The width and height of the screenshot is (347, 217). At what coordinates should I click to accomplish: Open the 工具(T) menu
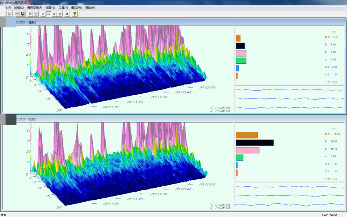click(63, 8)
